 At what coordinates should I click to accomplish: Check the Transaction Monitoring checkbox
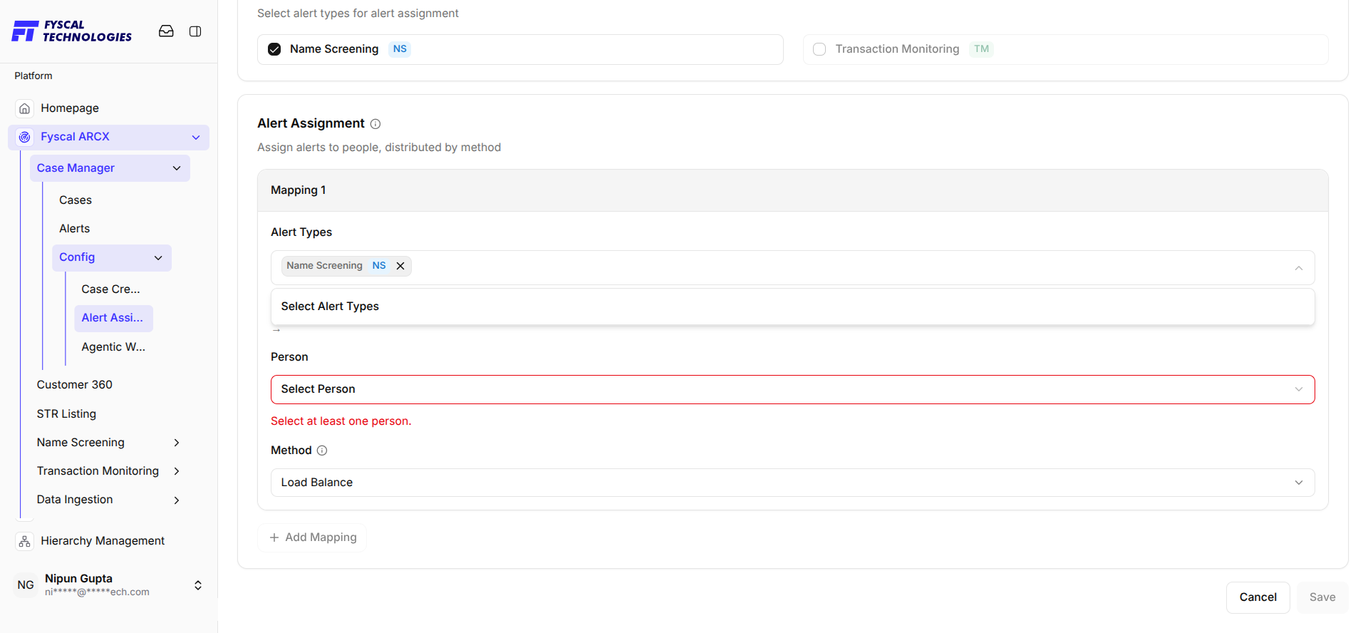819,49
